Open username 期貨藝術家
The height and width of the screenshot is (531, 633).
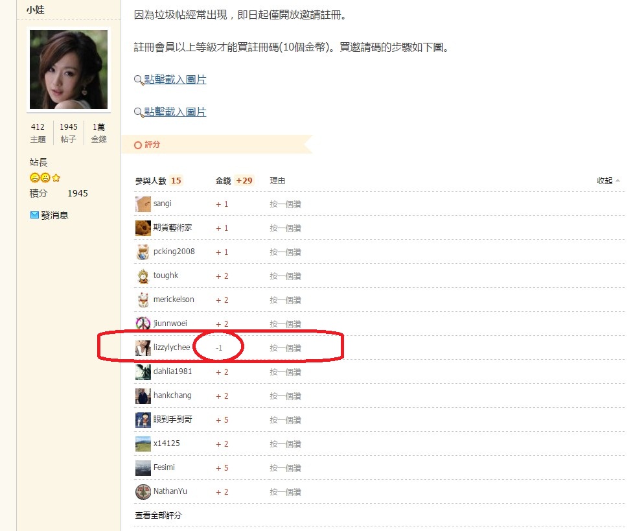pos(173,228)
